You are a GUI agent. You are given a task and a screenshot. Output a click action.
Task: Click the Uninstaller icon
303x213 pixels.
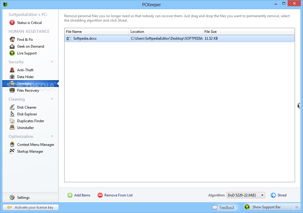pos(12,128)
